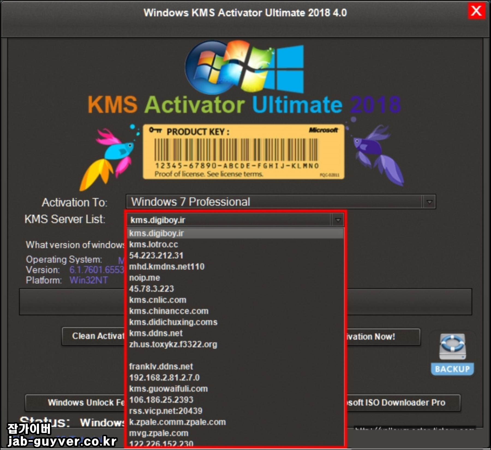Screen dimensions: 491x450
Task: Pick server 54.223.212.31 from the list
Action: [x=235, y=256]
